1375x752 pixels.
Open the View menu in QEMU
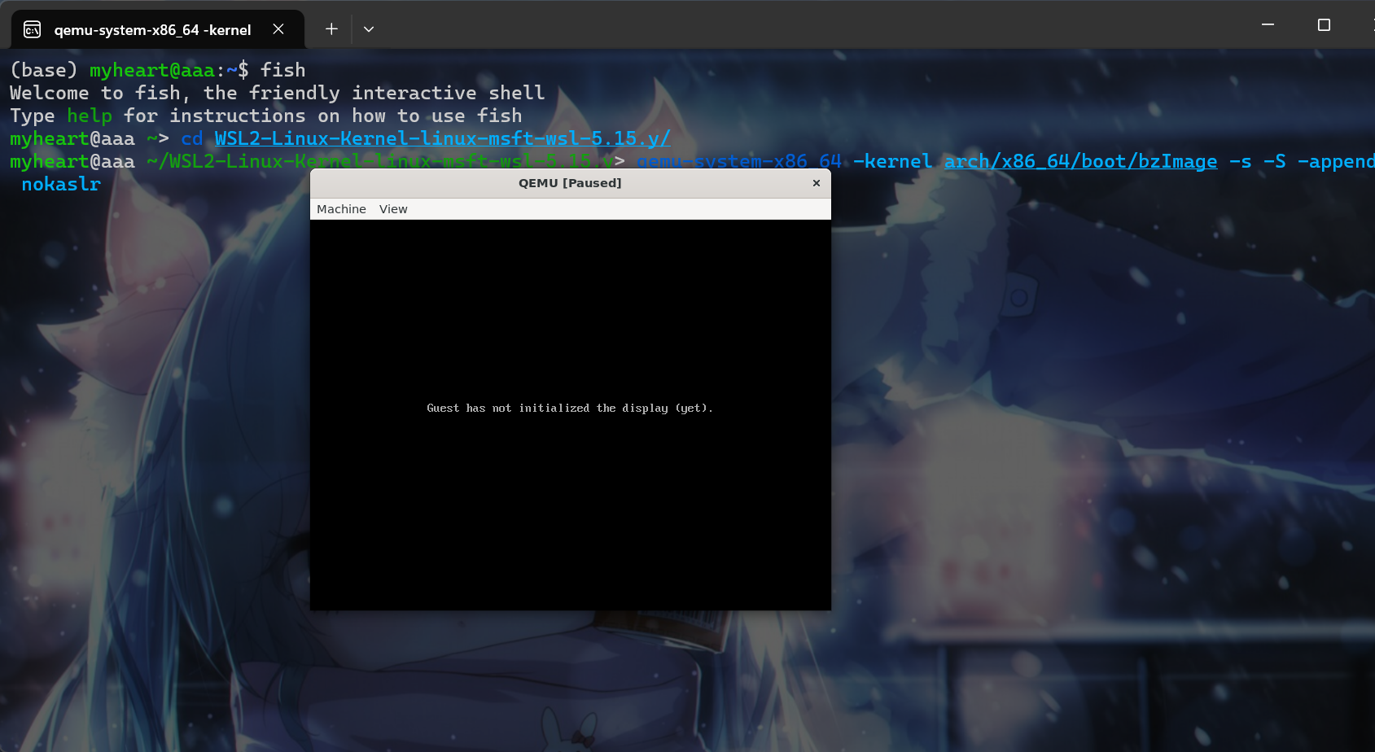point(393,209)
